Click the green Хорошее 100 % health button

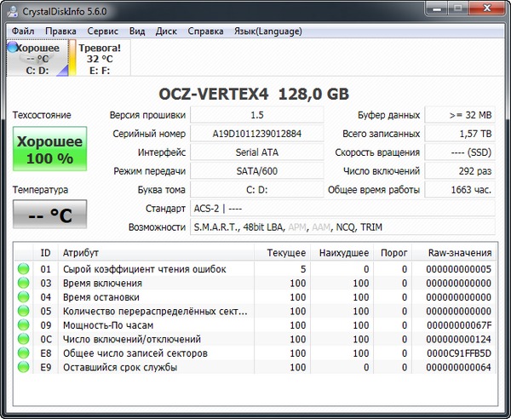[x=50, y=149]
